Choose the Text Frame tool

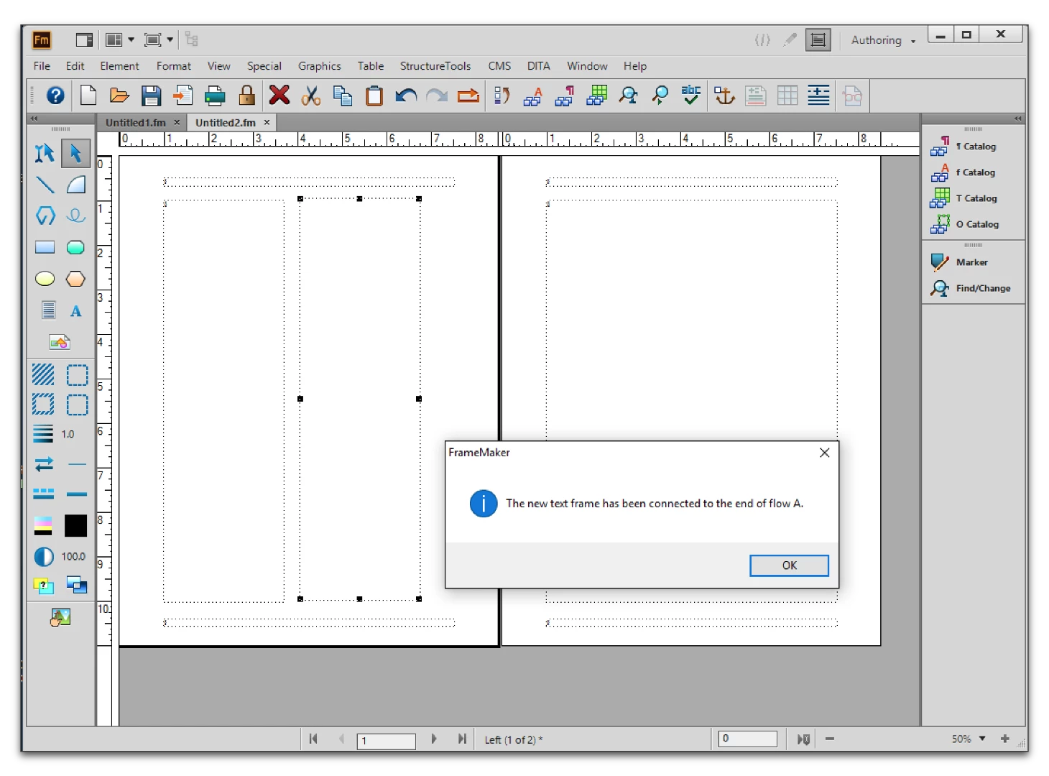48,310
